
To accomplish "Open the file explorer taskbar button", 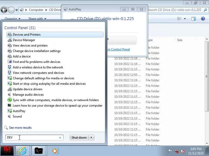I will (39, 151).
